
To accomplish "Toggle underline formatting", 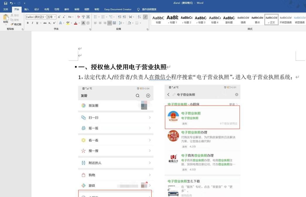I will tap(37, 23).
